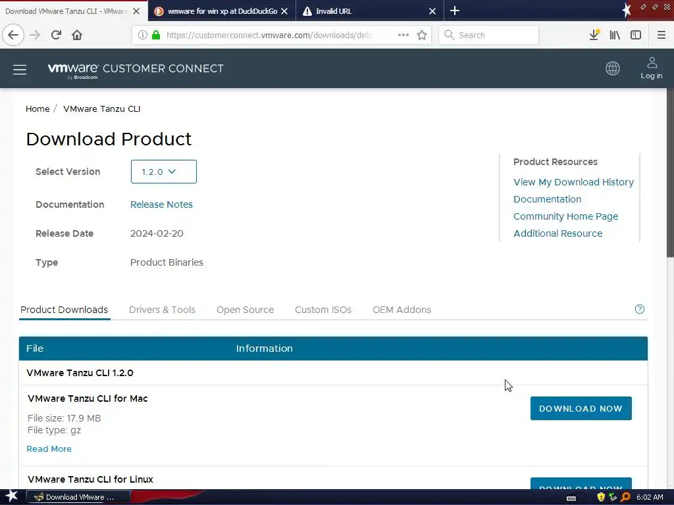Bookmark this page with the star icon
Screen dimensions: 674x505
[x=422, y=35]
